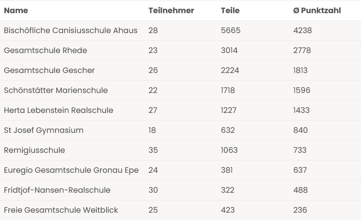Image resolution: width=361 pixels, height=220 pixels.
Task: Select the Gesamtschule Rhede entry
Action: pos(180,51)
